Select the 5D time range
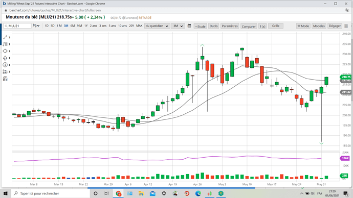This screenshot has height=198, width=353. [x=53, y=26]
